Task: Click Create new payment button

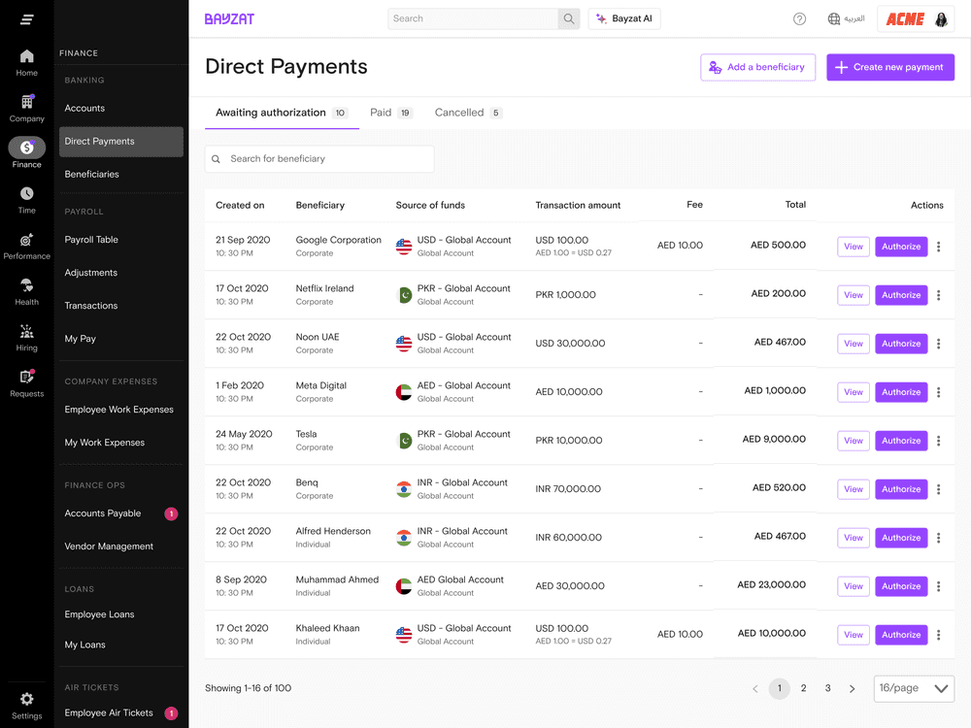Action: click(889, 67)
